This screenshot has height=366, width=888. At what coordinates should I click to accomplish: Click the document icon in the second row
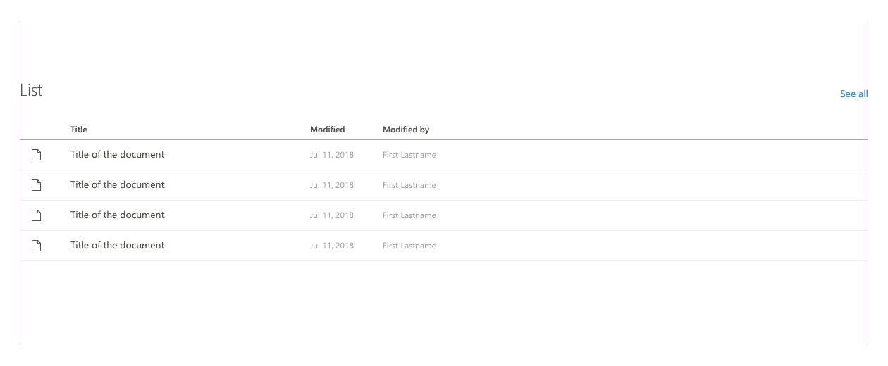point(37,185)
